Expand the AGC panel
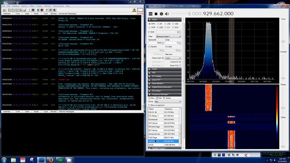The image size is (290, 163). [164, 73]
